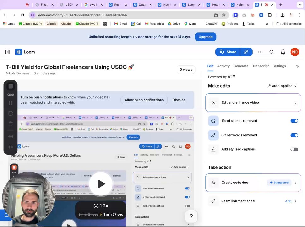The image size is (305, 227).
Task: Open the ND profile avatar
Action: pos(295,52)
